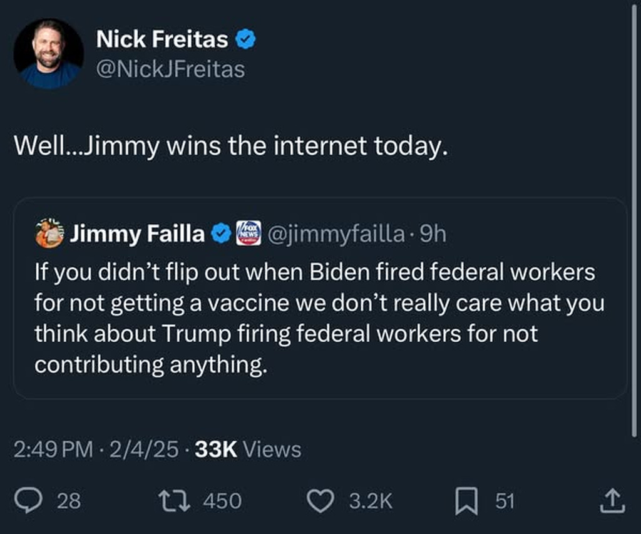Screen dimensions: 641x534
Task: Go to the @jimmyfailla handle
Action: (336, 234)
